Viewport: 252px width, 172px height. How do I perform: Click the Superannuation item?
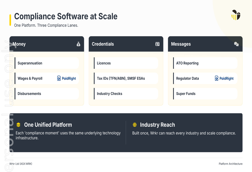[47, 63]
